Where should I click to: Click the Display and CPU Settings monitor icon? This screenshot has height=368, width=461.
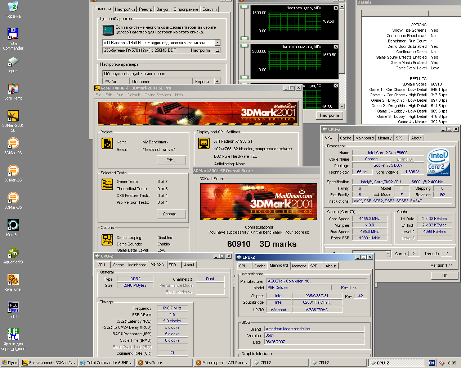tap(204, 143)
